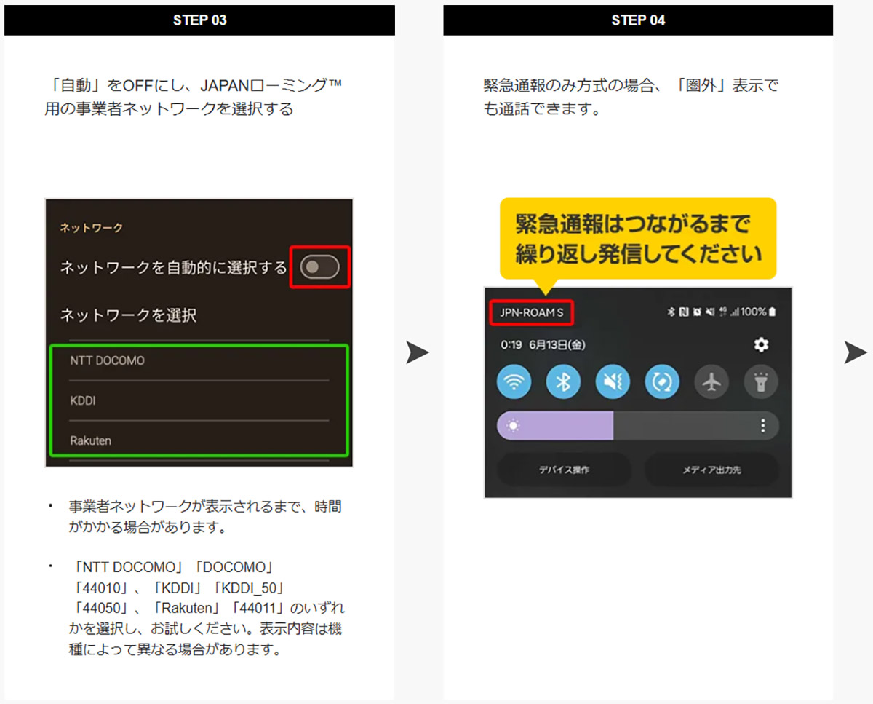
Task: Click the sun icon on brightness bar
Action: pyautogui.click(x=513, y=426)
